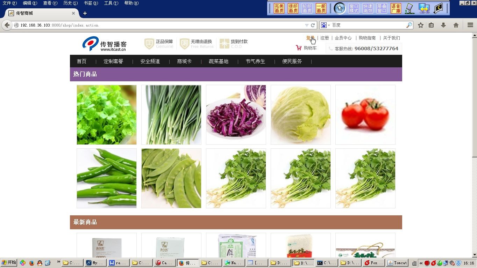Open the 会员中心 link

coord(343,38)
